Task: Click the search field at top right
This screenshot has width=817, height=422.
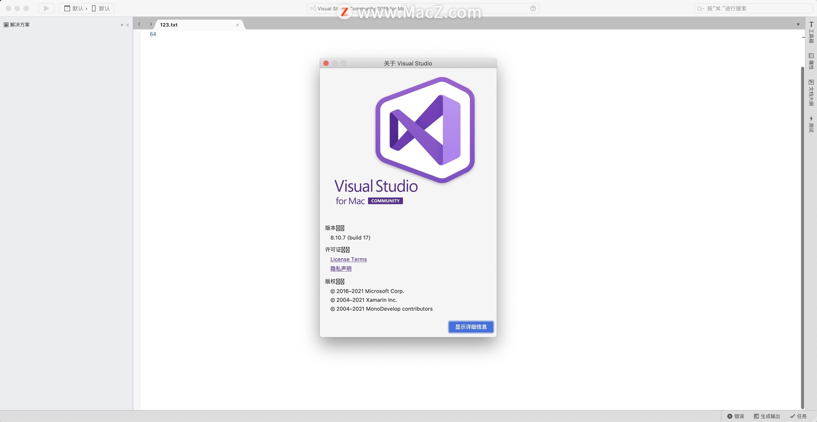Action: [754, 8]
